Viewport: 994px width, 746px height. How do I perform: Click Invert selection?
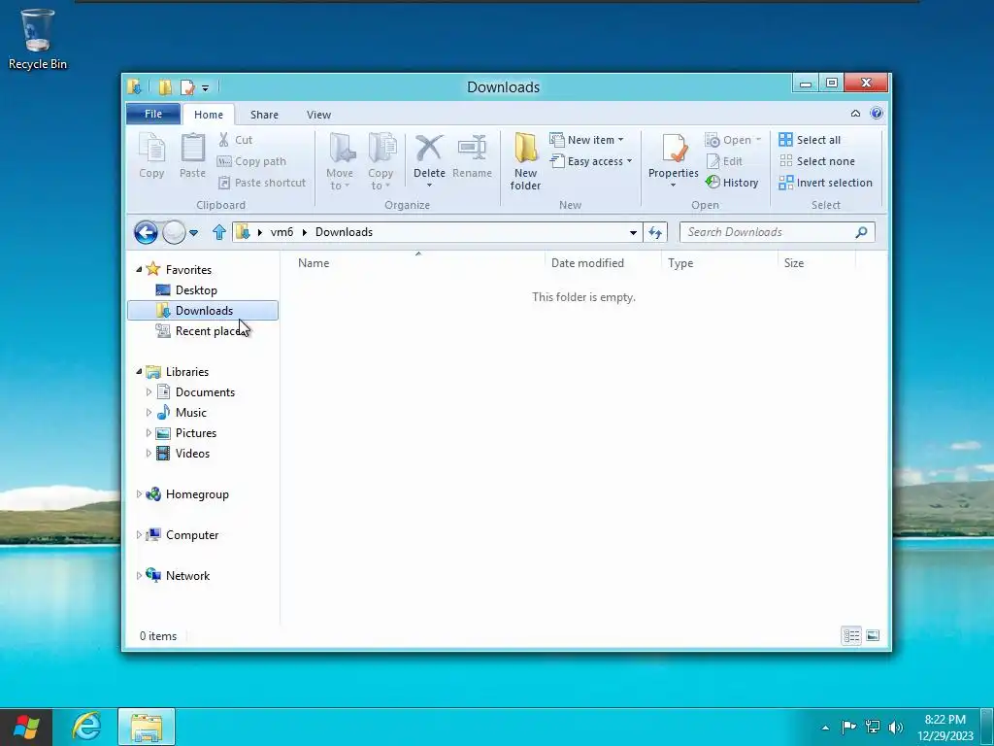click(826, 183)
